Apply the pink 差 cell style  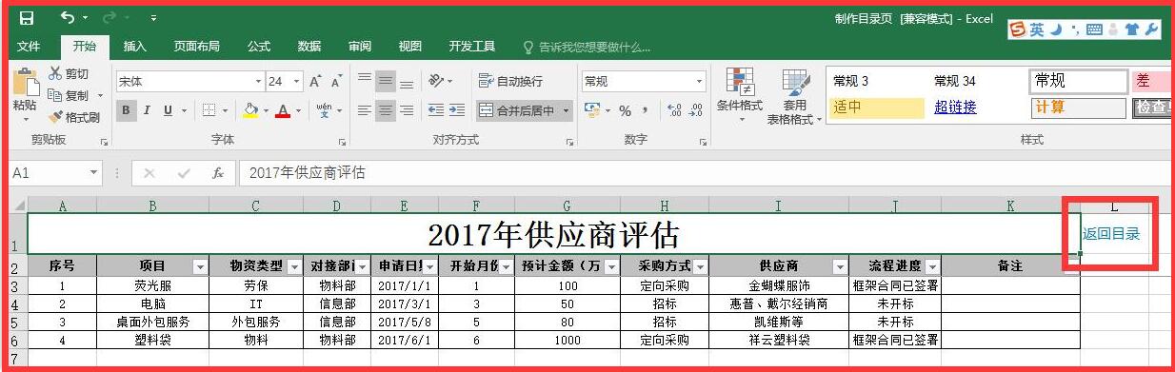(1151, 81)
